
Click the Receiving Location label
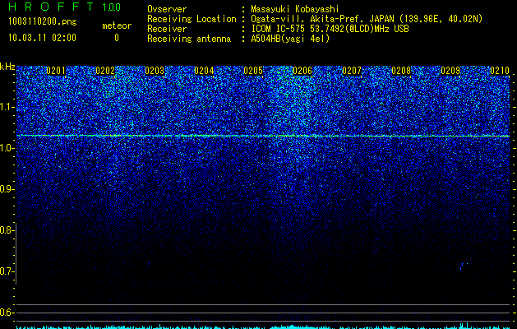point(192,19)
